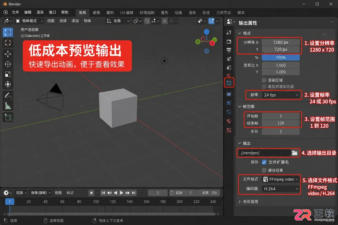Viewport: 338px width, 225px height.
Task: Click the 结束帧 120 field
Action: click(281, 123)
